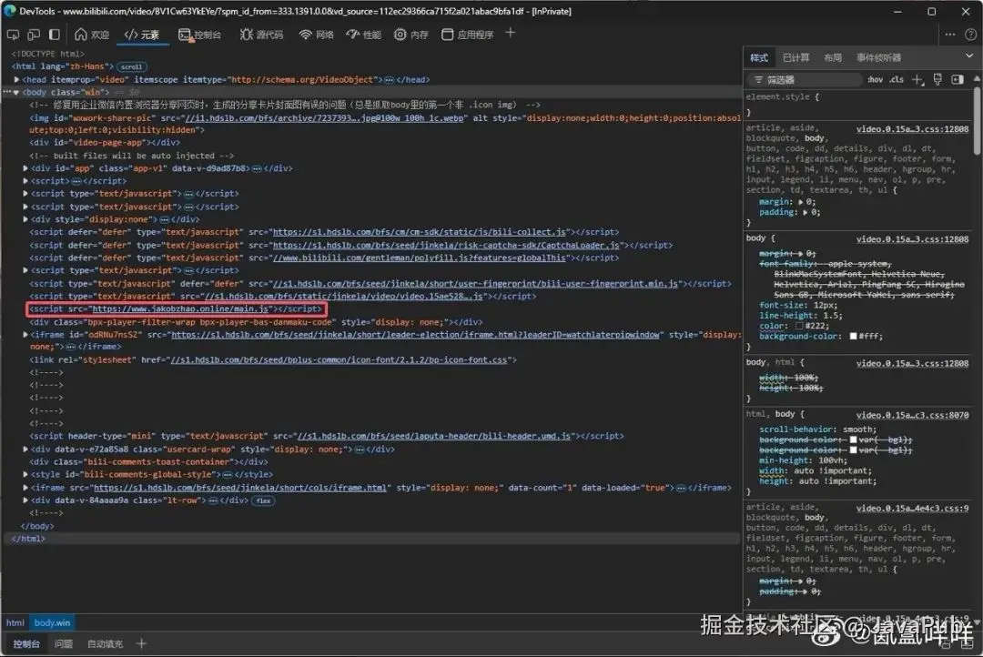Toggle :hov pseudo-class state editor

tap(876, 80)
